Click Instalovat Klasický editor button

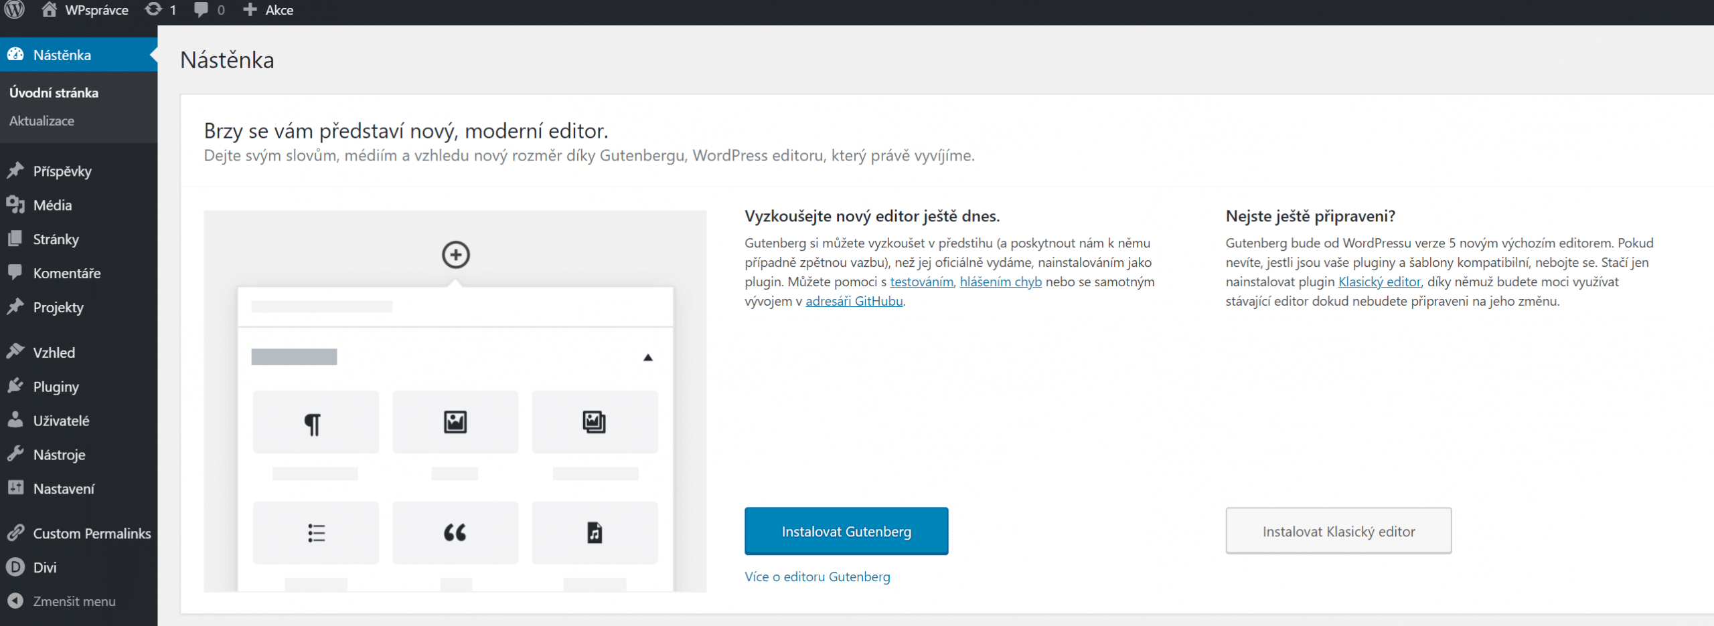1338,531
